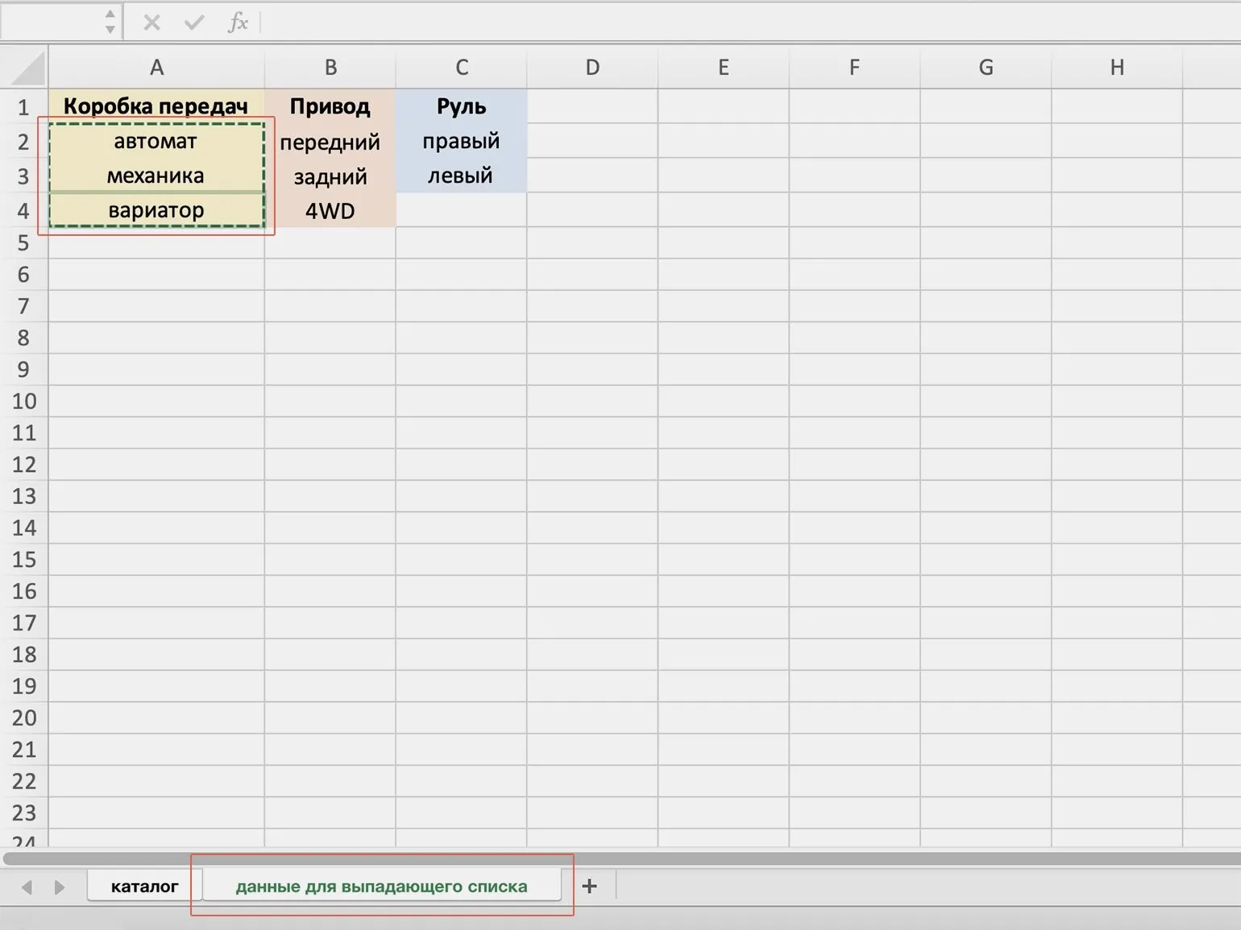Click the confirm entry checkmark icon
This screenshot has width=1241, height=930.
coord(193,23)
